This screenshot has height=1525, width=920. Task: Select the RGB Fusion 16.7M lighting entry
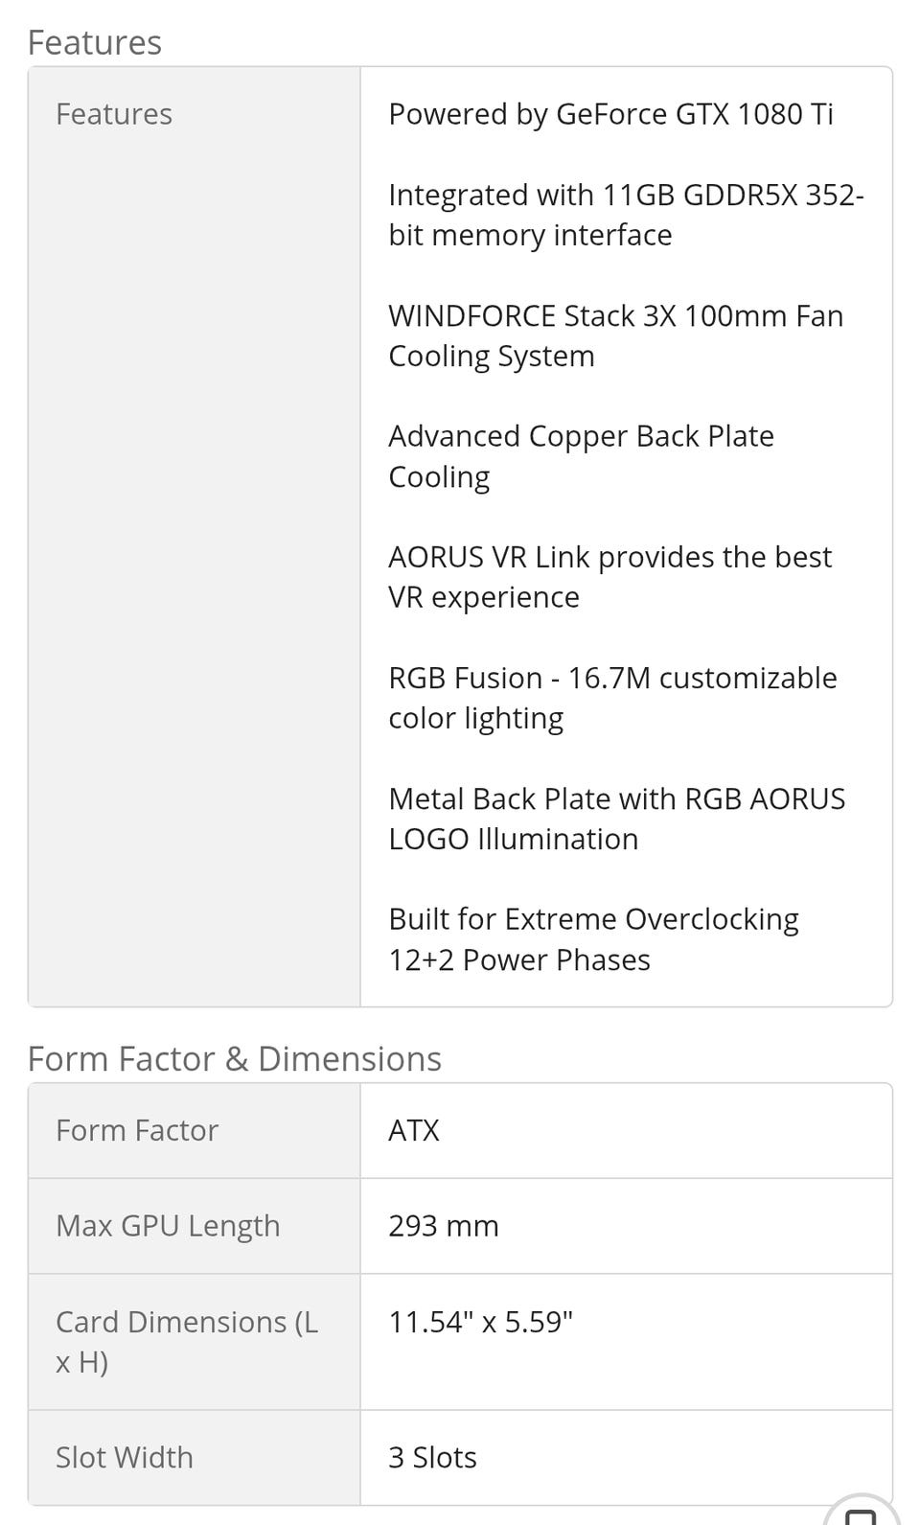pyautogui.click(x=612, y=698)
